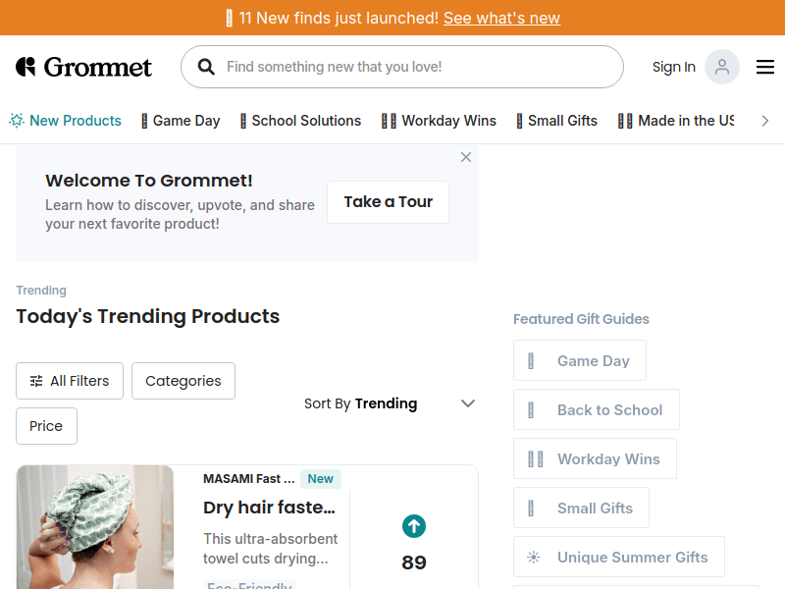Type in the product search field
Screen dimensions: 785x589
pos(412,67)
